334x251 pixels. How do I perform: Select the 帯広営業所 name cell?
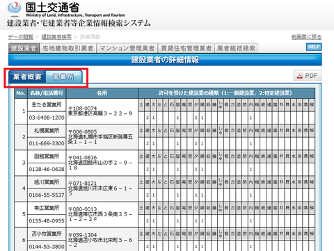pyautogui.click(x=47, y=208)
